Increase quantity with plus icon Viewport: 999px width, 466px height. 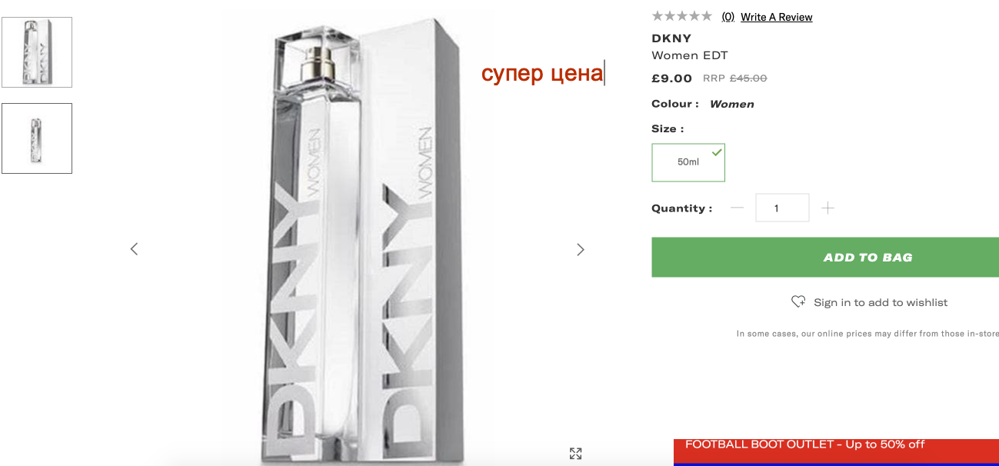tap(828, 208)
